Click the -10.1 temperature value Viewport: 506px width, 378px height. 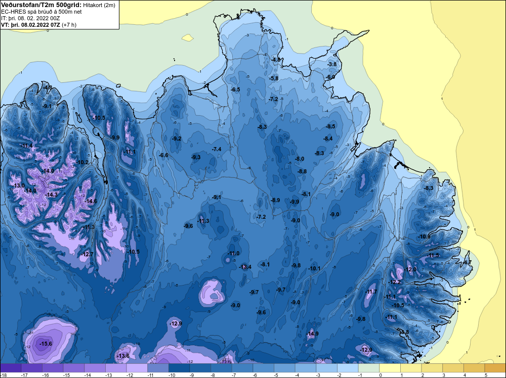click(x=314, y=268)
